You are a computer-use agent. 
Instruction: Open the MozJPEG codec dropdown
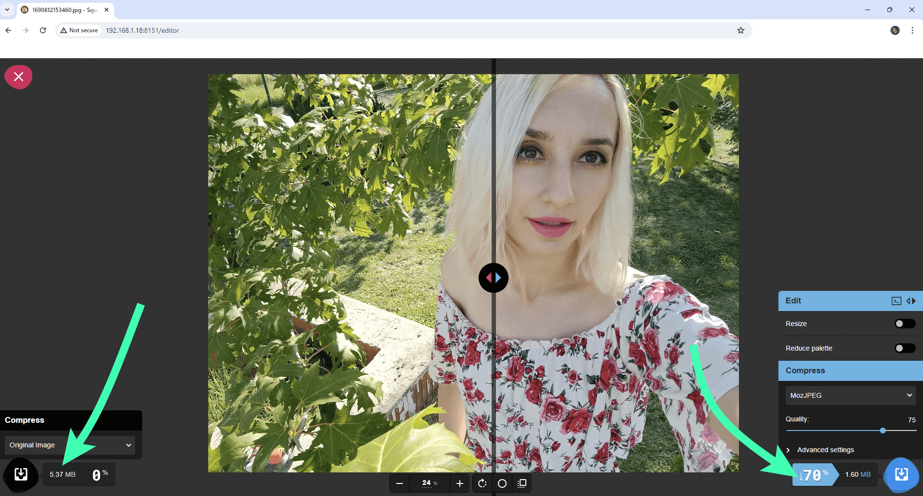click(850, 395)
